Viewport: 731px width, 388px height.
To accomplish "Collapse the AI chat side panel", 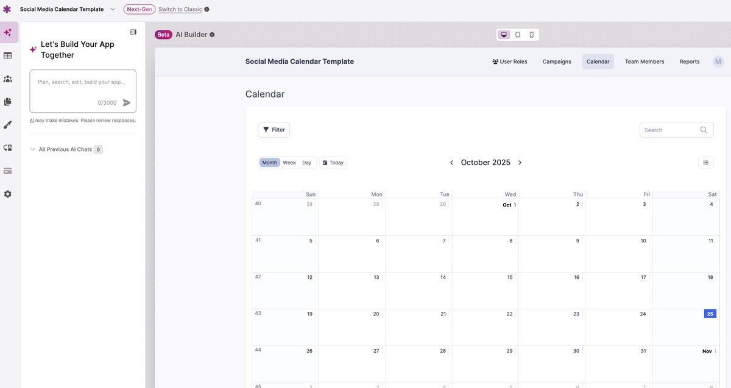I will tap(133, 32).
